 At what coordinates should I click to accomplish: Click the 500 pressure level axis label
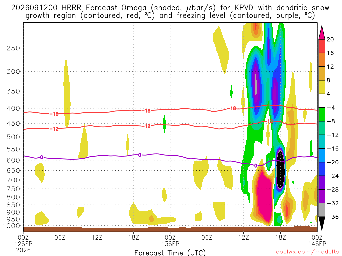pyautogui.click(x=13, y=137)
